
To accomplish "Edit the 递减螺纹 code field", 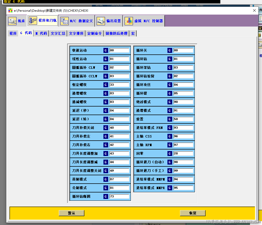I will [119, 102].
